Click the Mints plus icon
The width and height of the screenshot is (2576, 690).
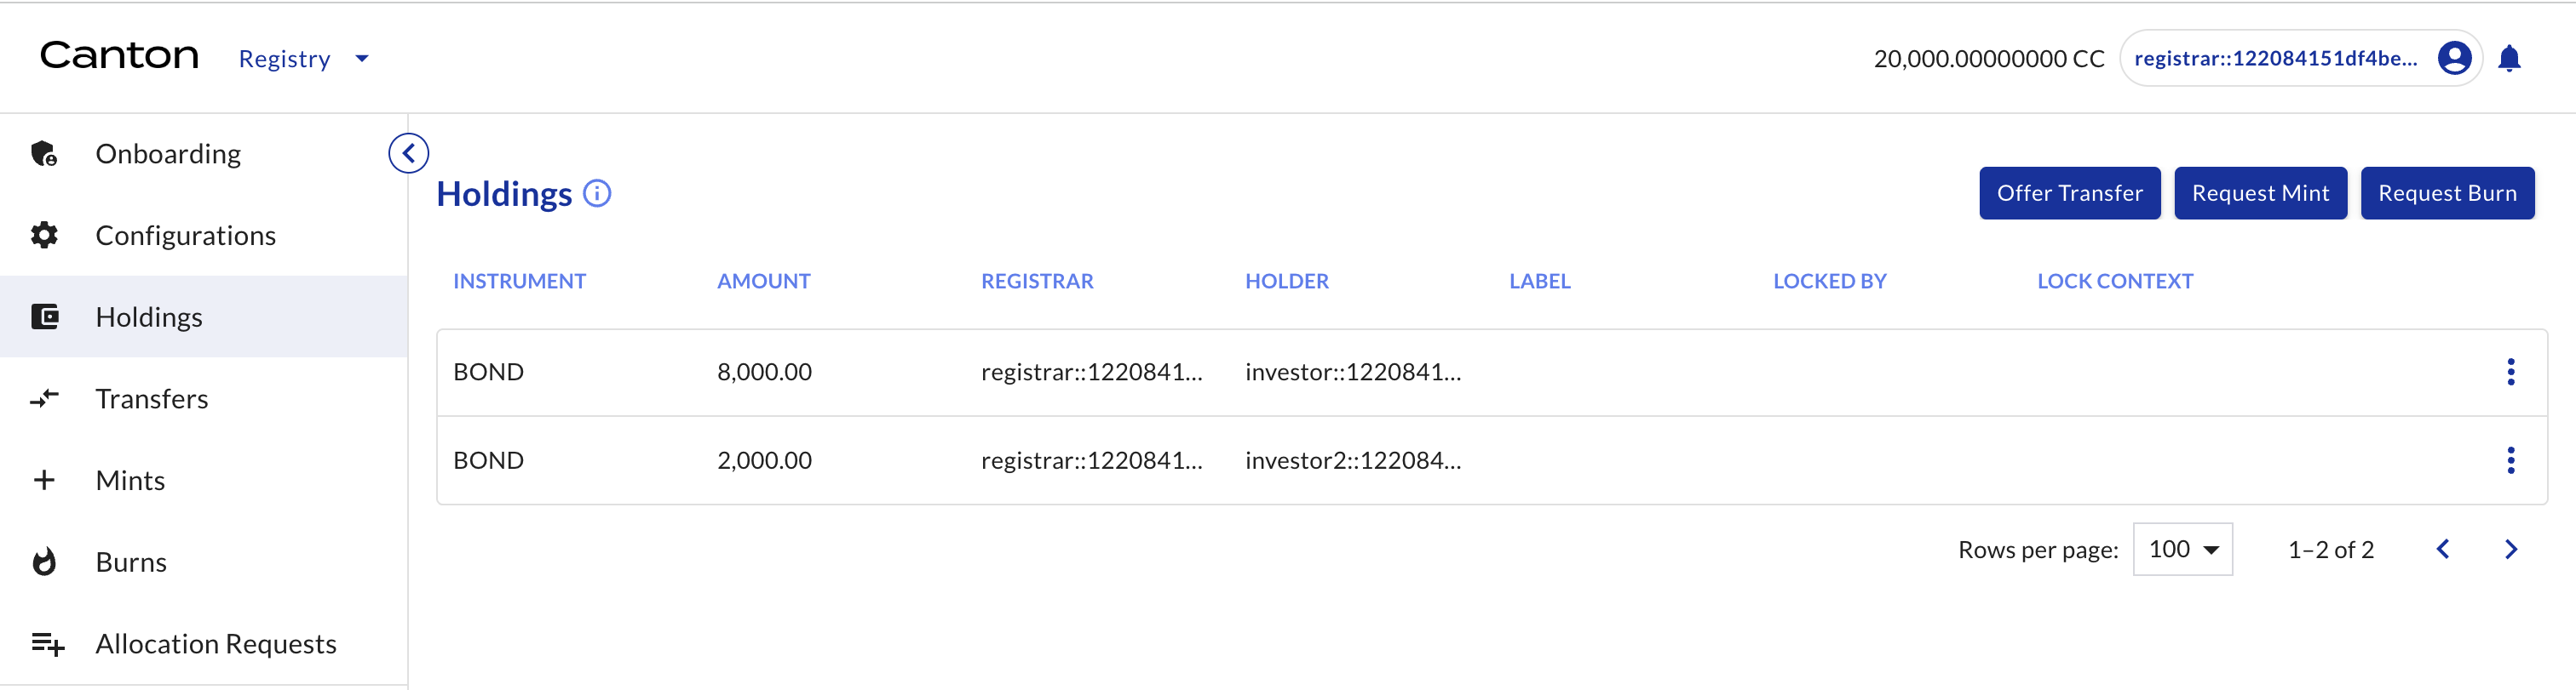pyautogui.click(x=44, y=479)
